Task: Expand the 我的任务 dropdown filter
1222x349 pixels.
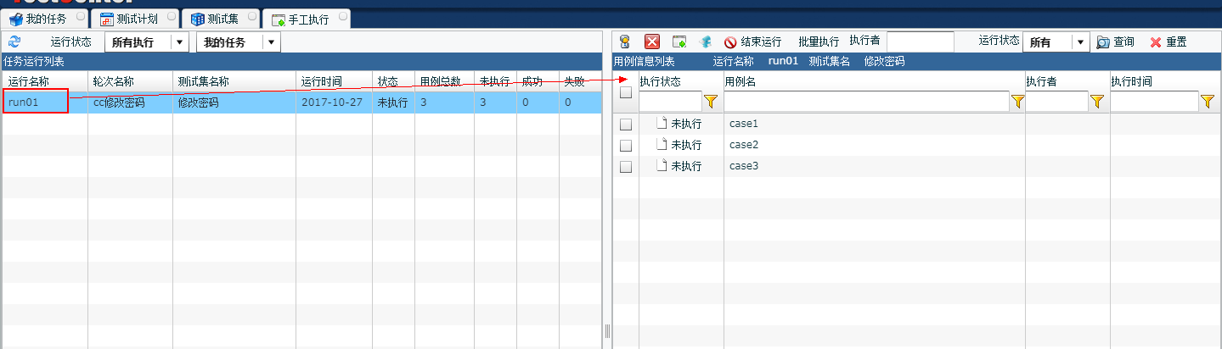Action: click(271, 42)
